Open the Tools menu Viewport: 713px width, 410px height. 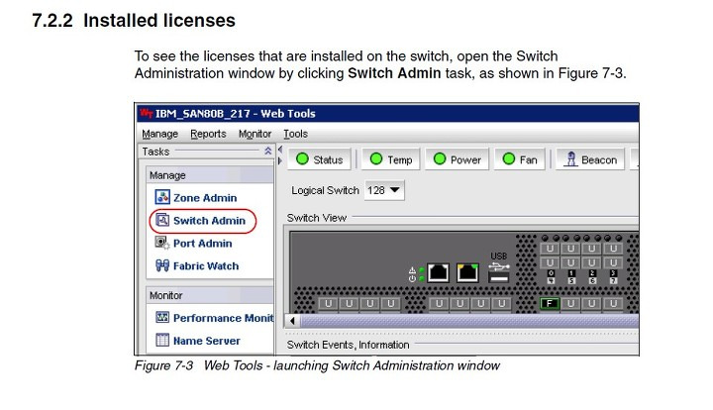[295, 134]
